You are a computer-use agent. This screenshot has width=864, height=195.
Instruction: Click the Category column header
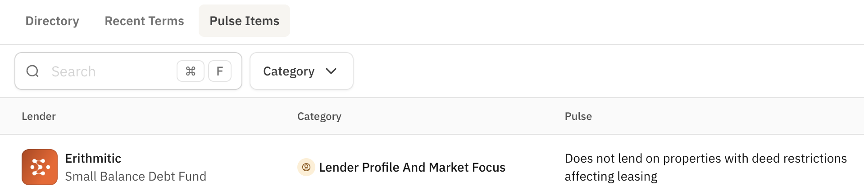(x=319, y=116)
